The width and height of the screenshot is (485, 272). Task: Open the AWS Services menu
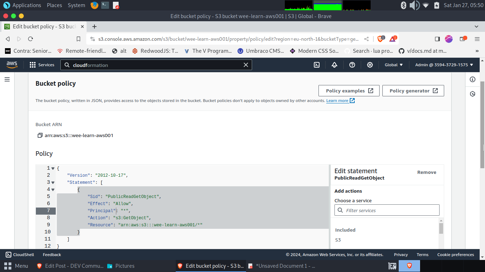42,65
